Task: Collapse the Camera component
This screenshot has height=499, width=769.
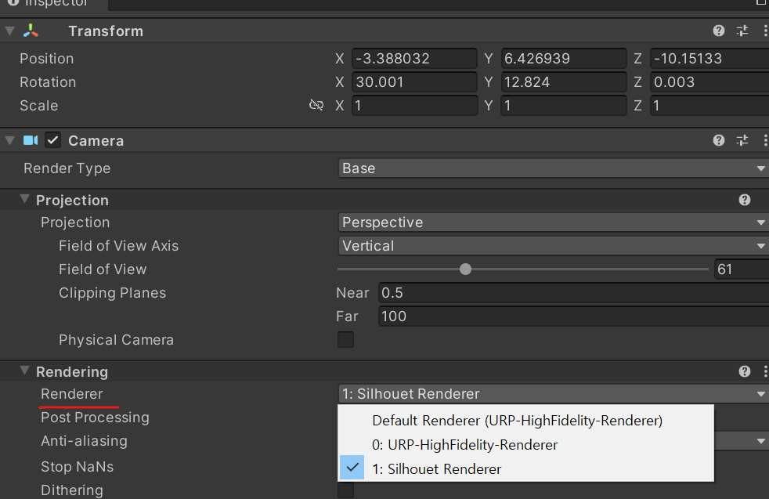Action: point(9,141)
